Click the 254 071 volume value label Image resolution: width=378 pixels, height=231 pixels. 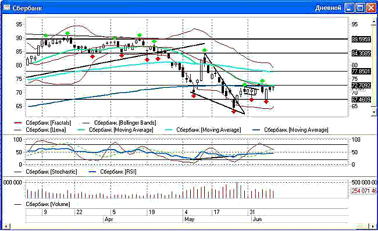363,191
